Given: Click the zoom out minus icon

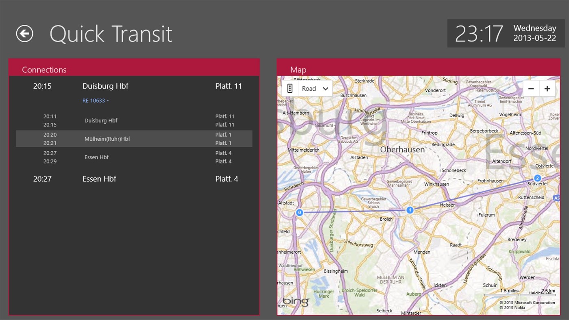Looking at the screenshot, I should [531, 88].
